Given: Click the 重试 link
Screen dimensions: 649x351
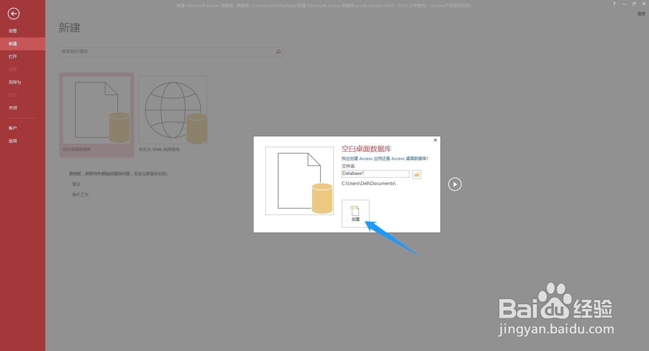Looking at the screenshot, I should 76,184.
